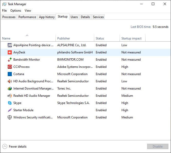Screen dimensions: 171x153
Task: Click the Last BIOS time 9.5 seconds value
Action: pyautogui.click(x=160, y=27)
